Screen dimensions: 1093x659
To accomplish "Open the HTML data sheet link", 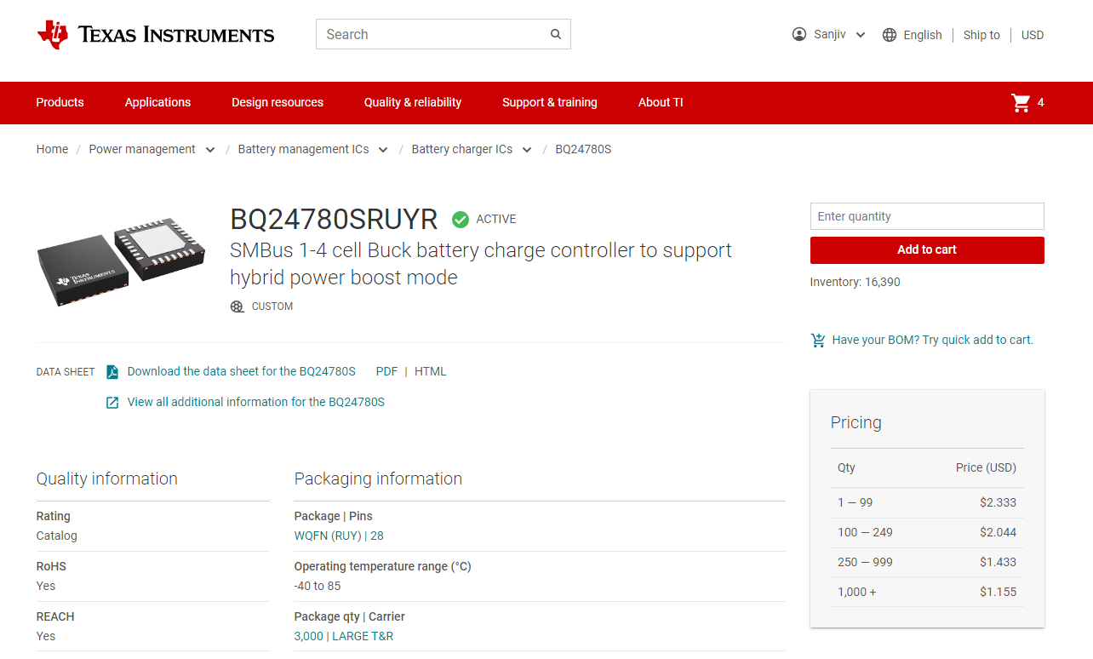I will point(430,371).
